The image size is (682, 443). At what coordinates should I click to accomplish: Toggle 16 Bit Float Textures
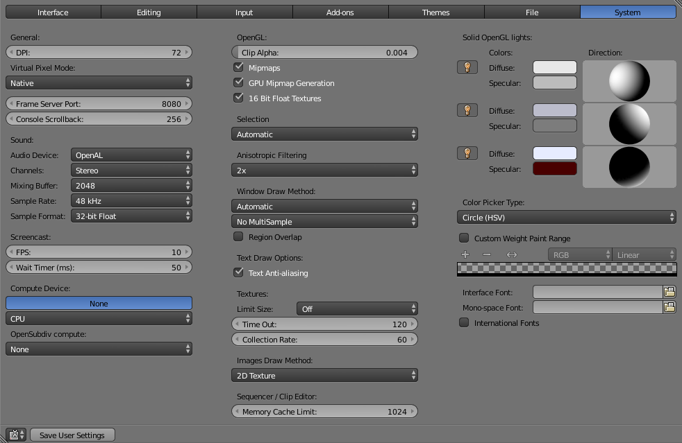tap(238, 97)
